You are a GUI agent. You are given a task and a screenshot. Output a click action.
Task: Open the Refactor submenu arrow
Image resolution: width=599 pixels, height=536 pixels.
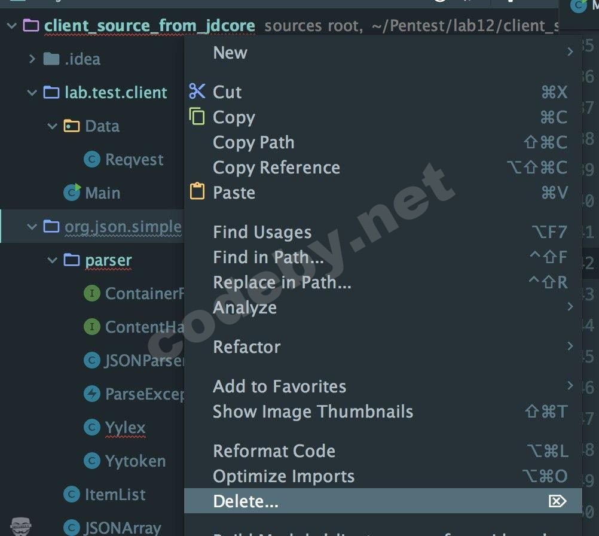pyautogui.click(x=570, y=346)
